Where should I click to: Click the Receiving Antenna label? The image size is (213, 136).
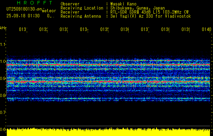point(81,16)
